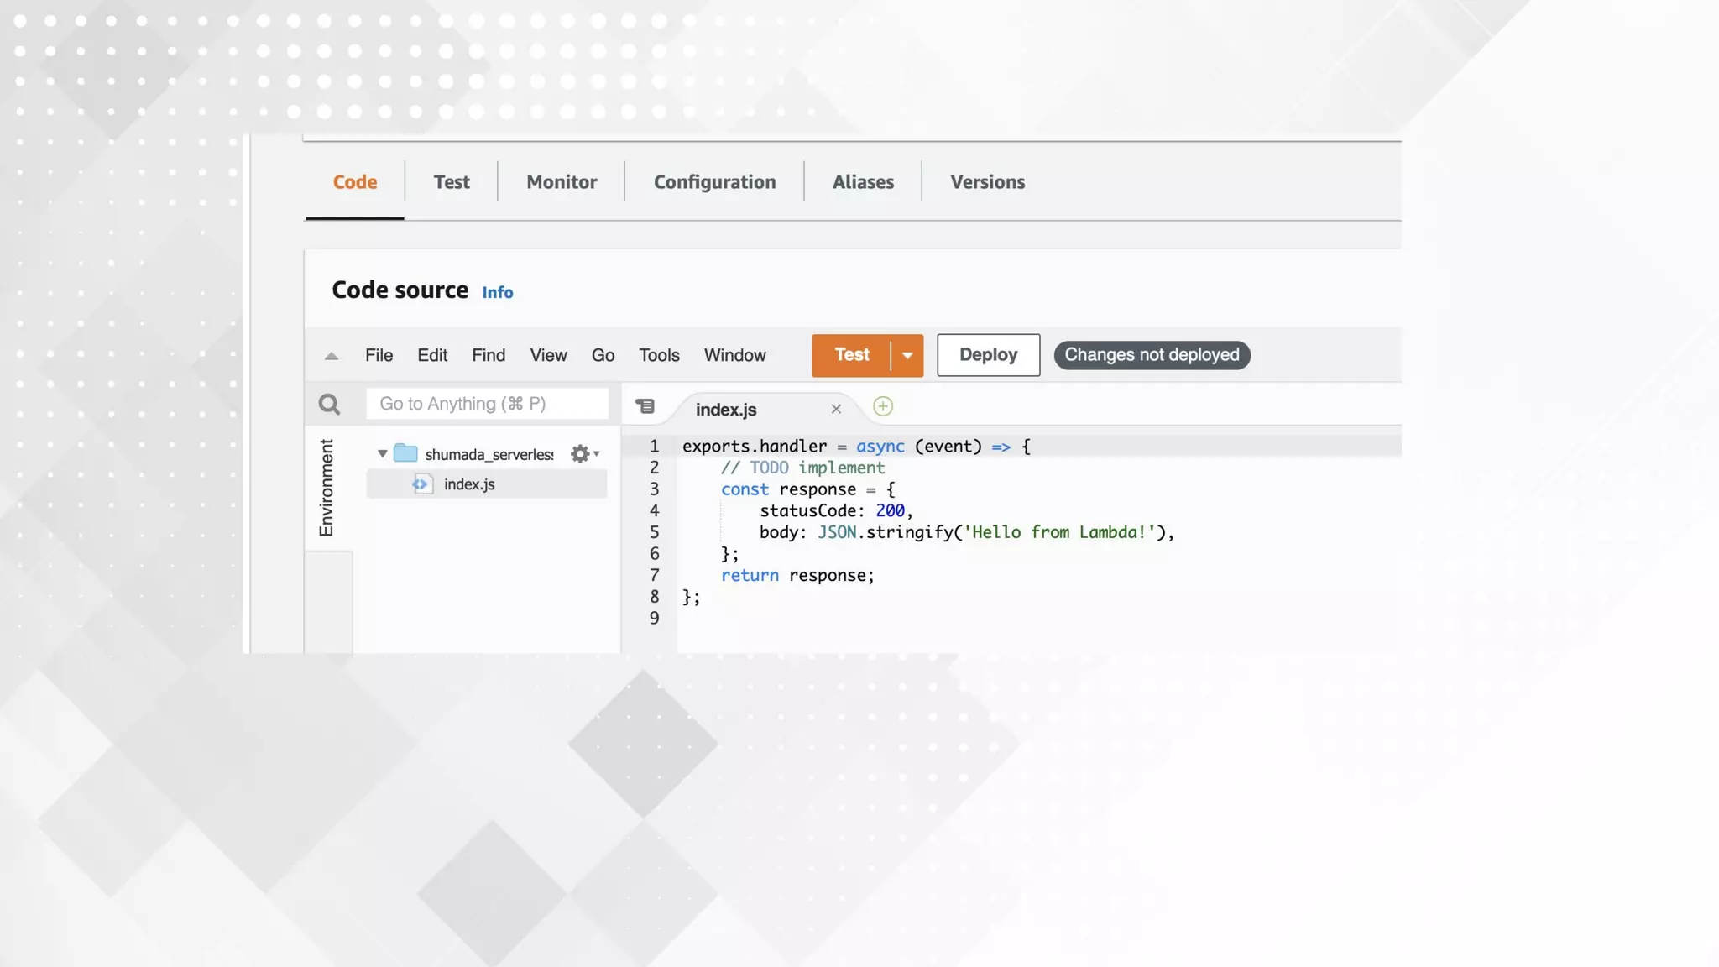
Task: Collapse menu bar with up arrow icon
Action: (332, 356)
